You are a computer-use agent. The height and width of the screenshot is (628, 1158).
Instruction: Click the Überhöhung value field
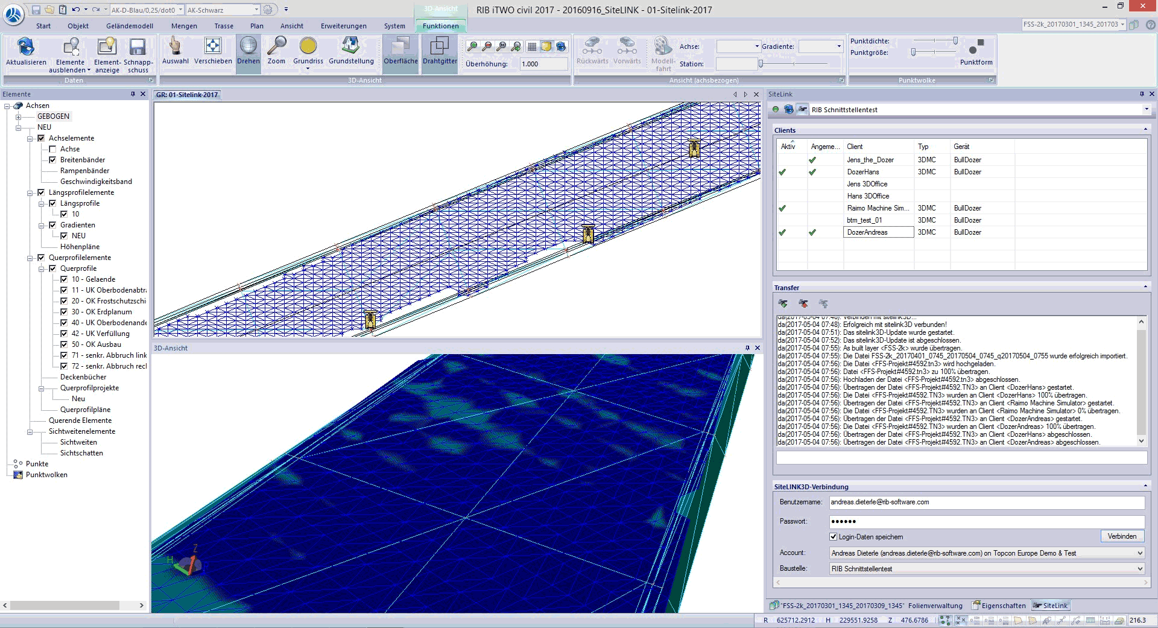coord(543,64)
